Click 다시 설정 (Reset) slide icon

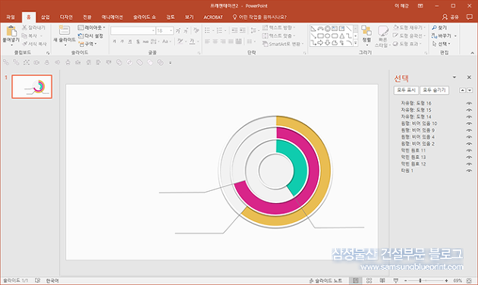80,36
